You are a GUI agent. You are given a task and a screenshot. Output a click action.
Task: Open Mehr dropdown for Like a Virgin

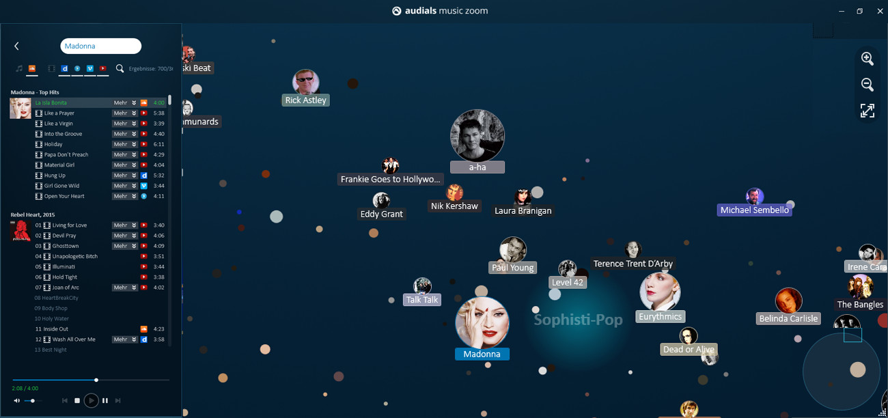125,124
